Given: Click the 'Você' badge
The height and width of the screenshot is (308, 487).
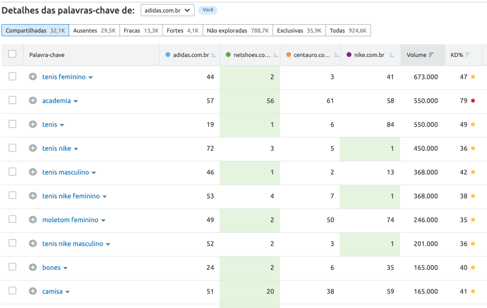Looking at the screenshot, I should pos(208,10).
